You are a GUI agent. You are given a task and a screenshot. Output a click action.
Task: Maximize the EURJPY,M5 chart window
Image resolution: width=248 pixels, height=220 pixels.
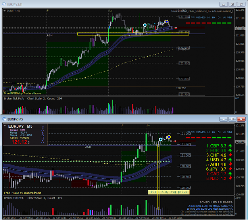[x=232, y=119]
